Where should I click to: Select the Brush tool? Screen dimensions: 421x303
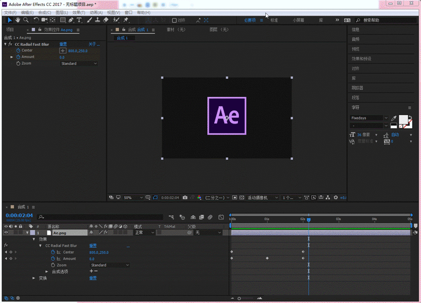pos(89,20)
